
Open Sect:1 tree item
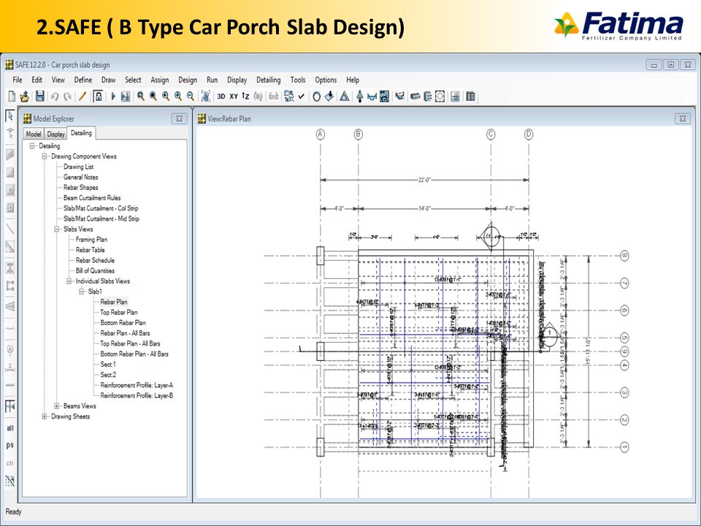coord(108,364)
